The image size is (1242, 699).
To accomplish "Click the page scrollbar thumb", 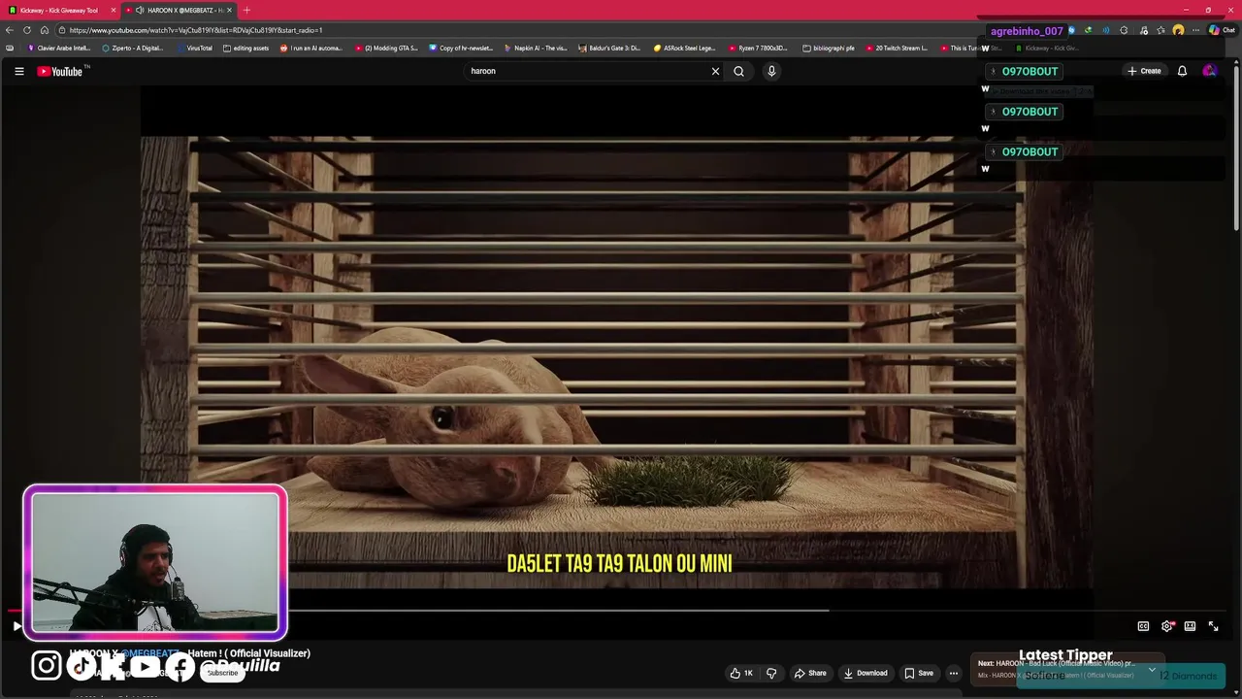I will 1238,146.
